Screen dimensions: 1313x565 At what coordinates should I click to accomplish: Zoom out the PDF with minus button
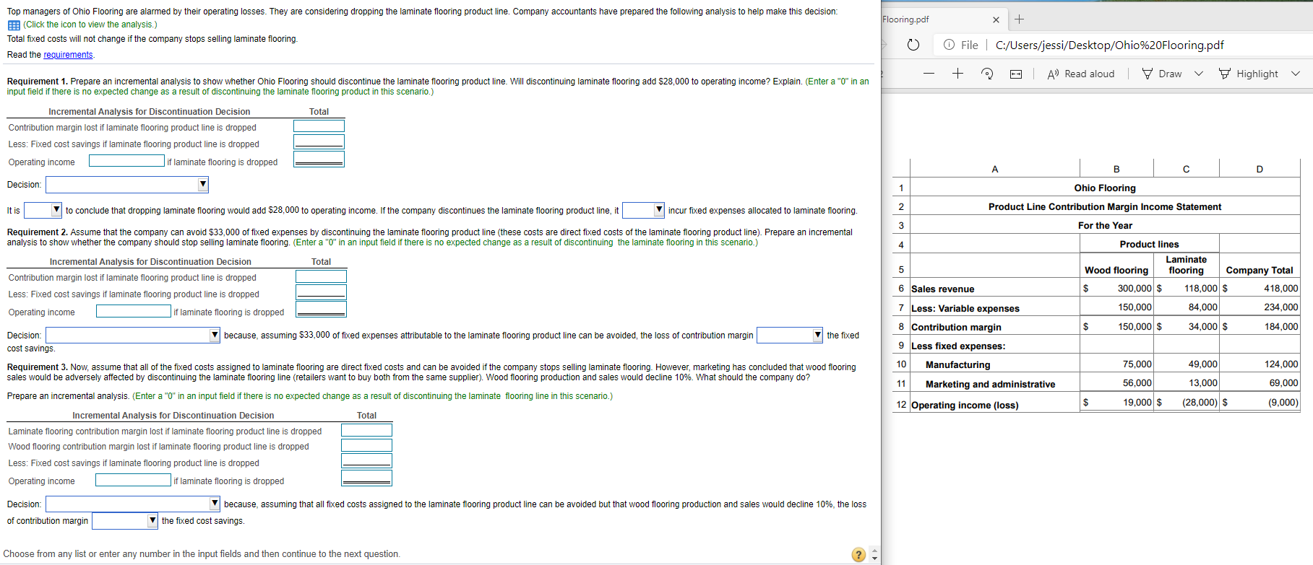pyautogui.click(x=929, y=74)
